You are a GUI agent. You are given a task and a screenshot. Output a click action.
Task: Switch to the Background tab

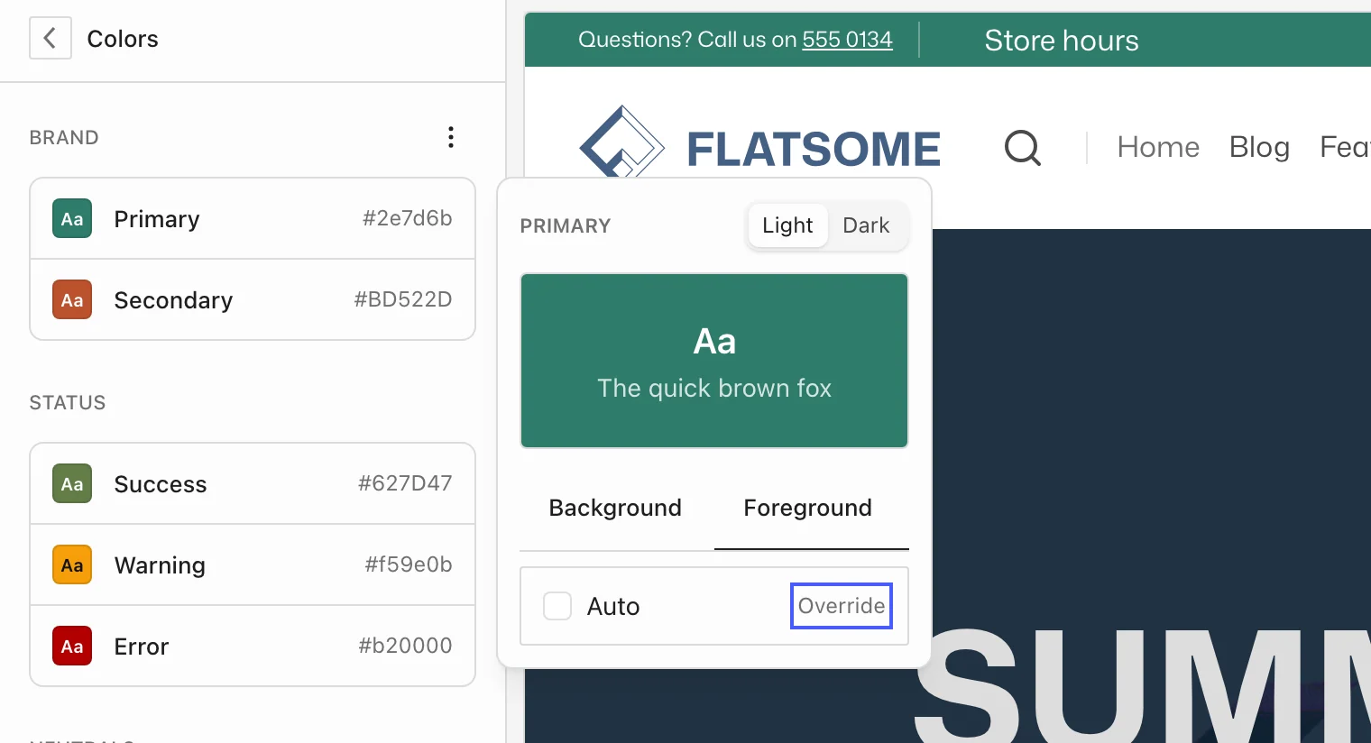pyautogui.click(x=615, y=508)
